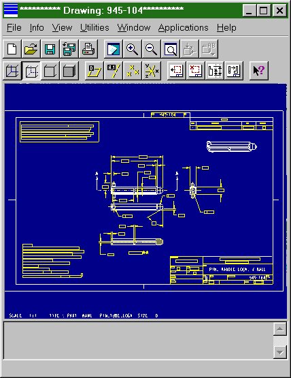Open the Info menu

coord(37,28)
